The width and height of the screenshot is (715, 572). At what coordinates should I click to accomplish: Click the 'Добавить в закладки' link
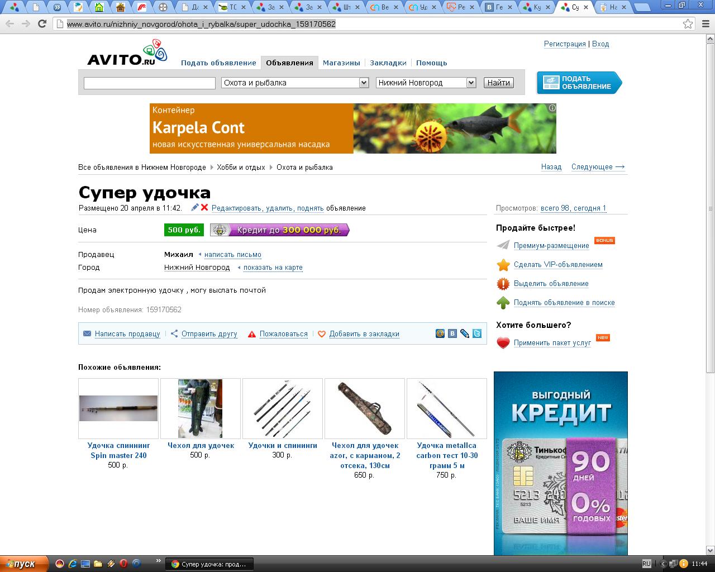[x=364, y=334]
